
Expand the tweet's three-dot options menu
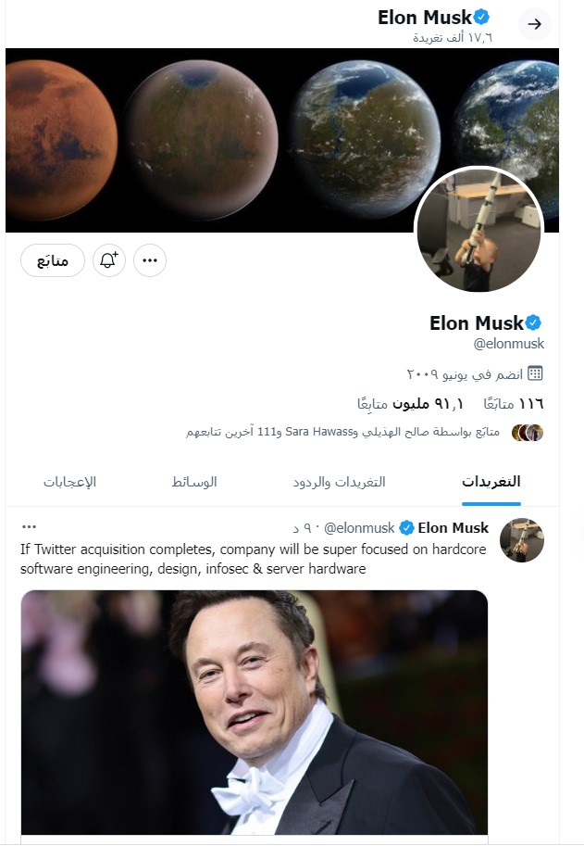pos(29,527)
